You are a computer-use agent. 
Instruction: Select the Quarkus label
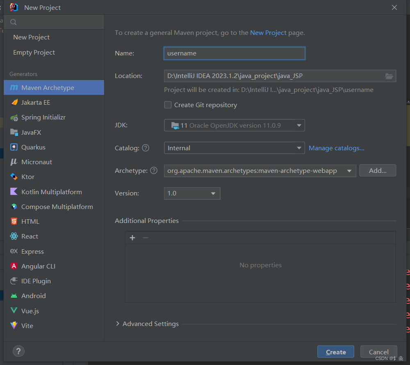coord(33,147)
